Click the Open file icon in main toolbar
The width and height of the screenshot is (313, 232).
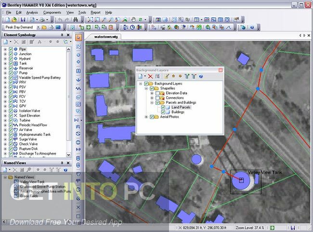coord(14,20)
